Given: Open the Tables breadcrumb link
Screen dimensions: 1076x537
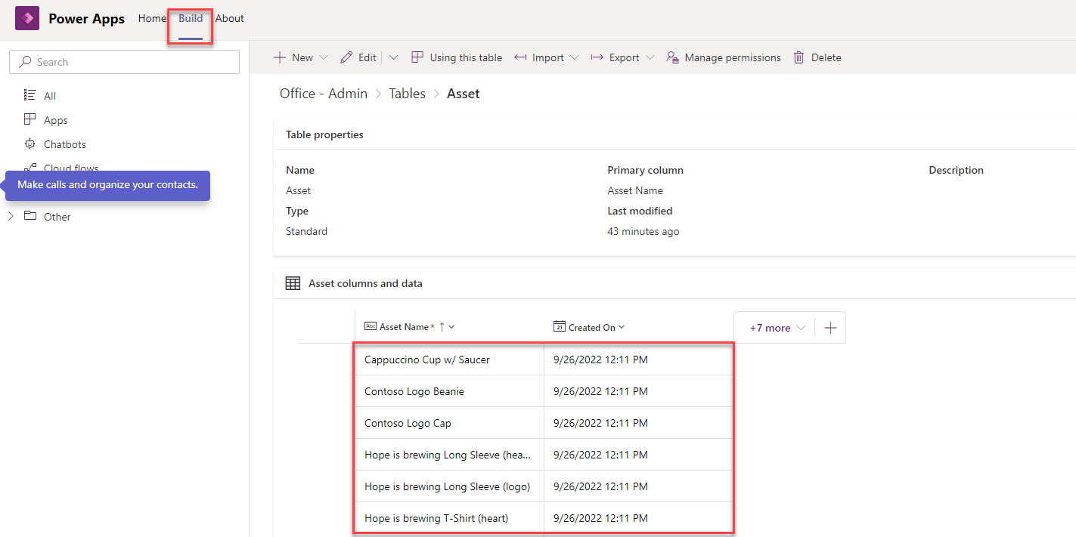Looking at the screenshot, I should (x=408, y=94).
